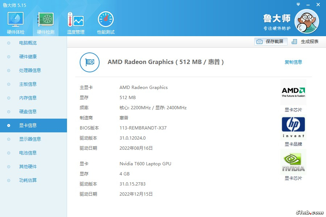The height and width of the screenshot is (217, 326).
Task: Select 显卡信息 in the sidebar
Action: tap(33, 125)
